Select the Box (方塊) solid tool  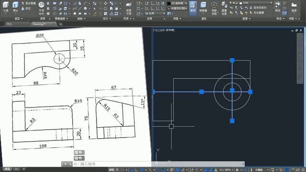(x=6, y=7)
